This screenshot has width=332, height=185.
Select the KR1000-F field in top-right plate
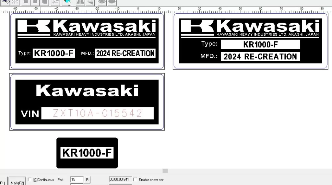point(260,44)
